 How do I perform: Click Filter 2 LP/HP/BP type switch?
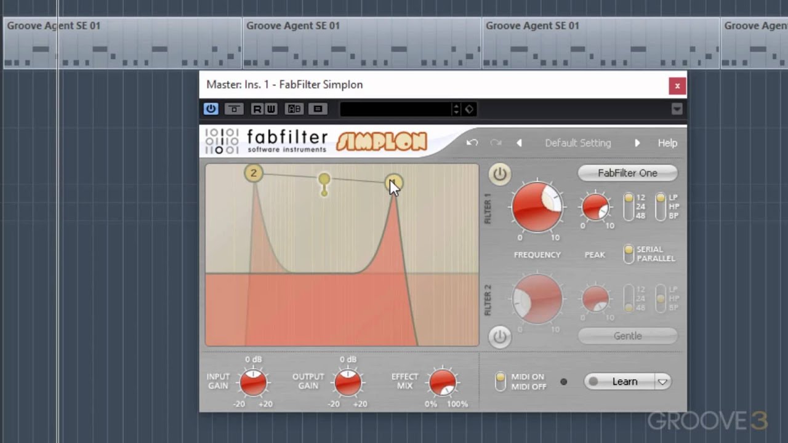point(661,298)
